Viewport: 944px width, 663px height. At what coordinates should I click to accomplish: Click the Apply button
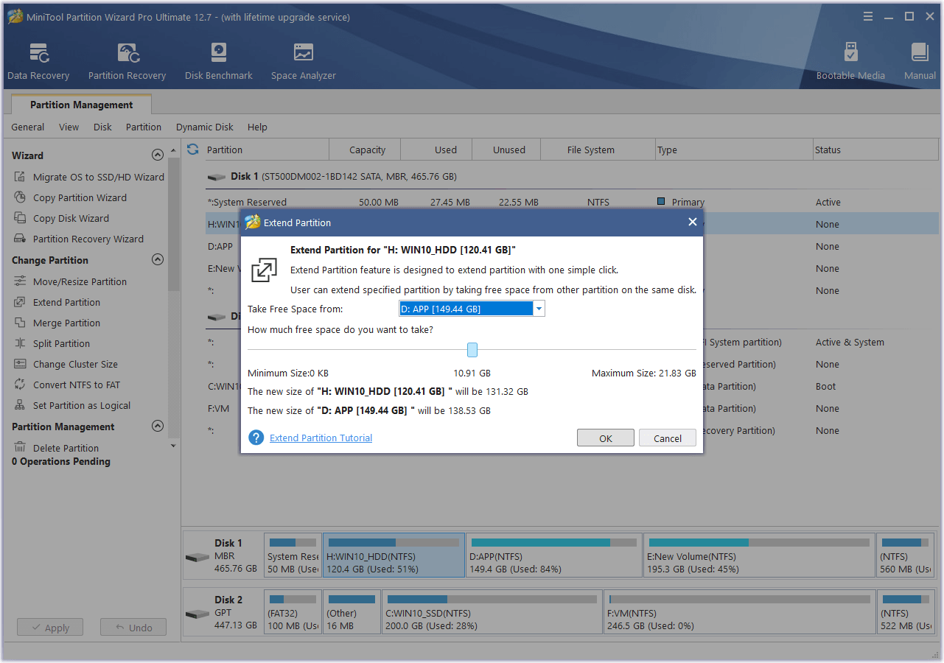click(50, 628)
